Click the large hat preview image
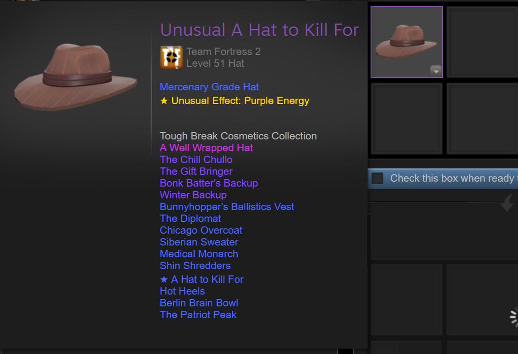The height and width of the screenshot is (354, 518). pyautogui.click(x=76, y=77)
